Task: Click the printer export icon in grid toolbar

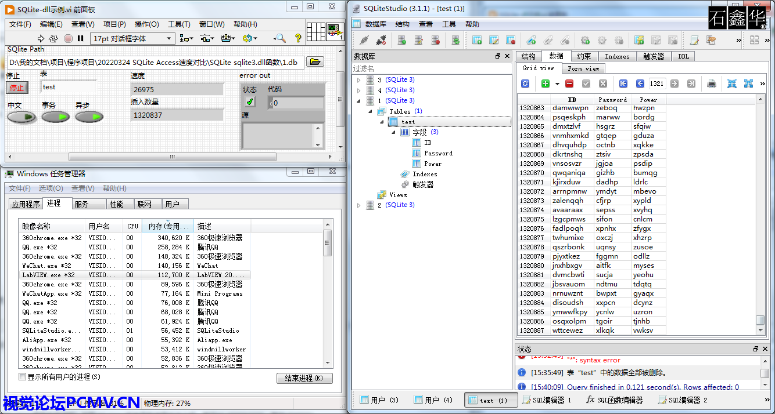Action: (x=712, y=83)
